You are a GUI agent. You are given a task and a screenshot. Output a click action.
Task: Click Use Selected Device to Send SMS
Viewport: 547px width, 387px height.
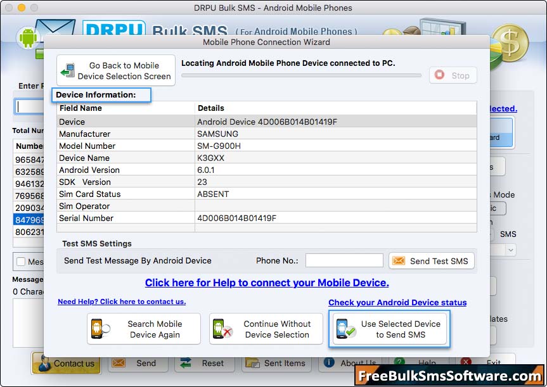coord(389,329)
